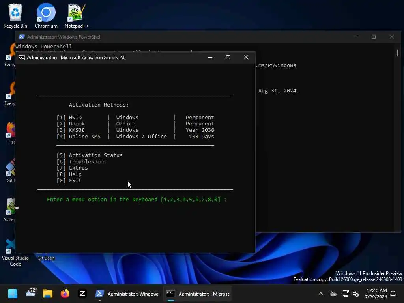The width and height of the screenshot is (404, 303).
Task: Click the '[8] Help' line
Action: point(69,174)
